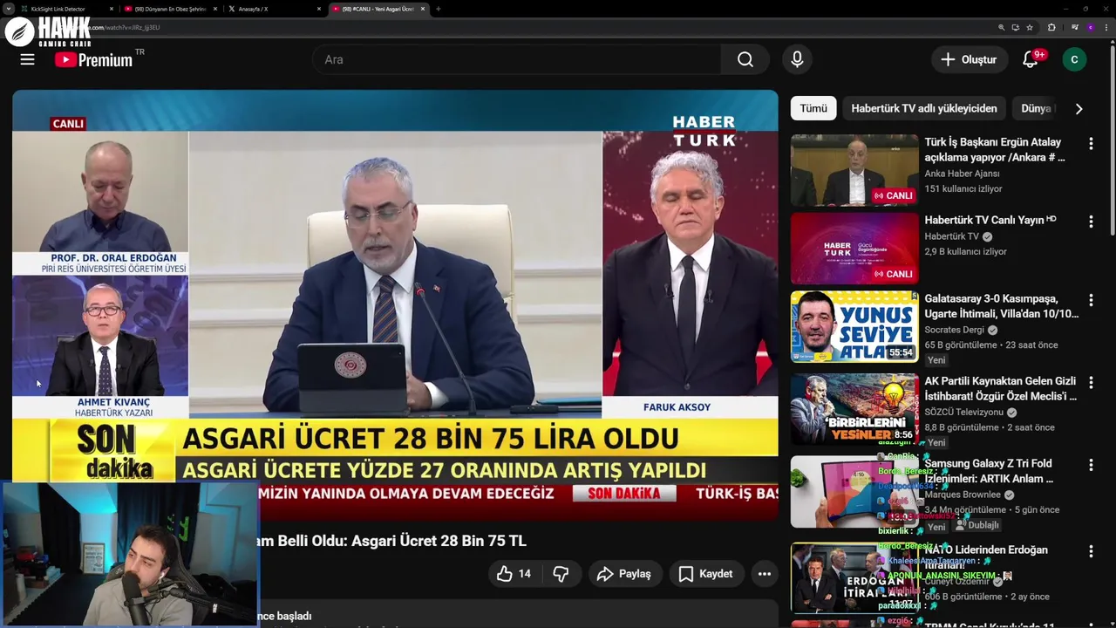Dislike the video with thumbs down

(561, 573)
